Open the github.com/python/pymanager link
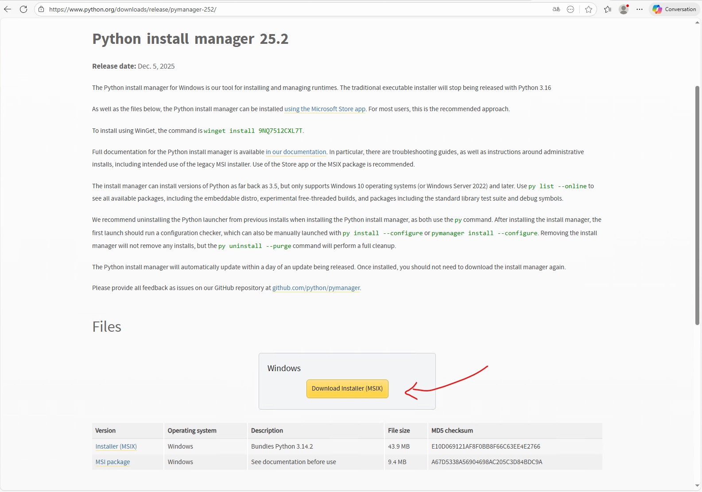The height and width of the screenshot is (492, 702). coord(316,288)
